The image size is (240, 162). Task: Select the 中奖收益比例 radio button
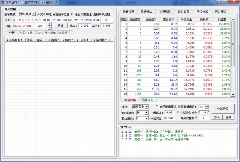tap(178, 113)
